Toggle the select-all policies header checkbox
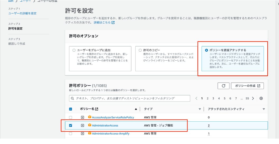This screenshot has width=279, height=144. [x=70, y=109]
